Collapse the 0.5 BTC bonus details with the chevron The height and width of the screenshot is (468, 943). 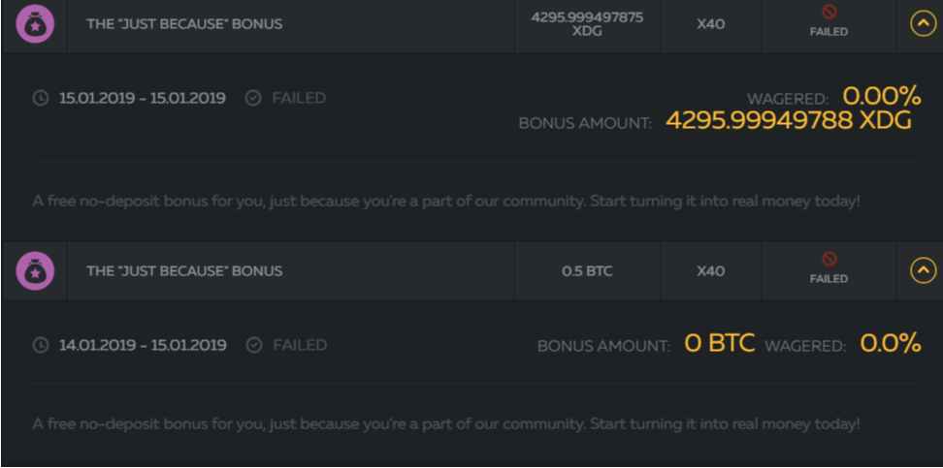click(924, 271)
